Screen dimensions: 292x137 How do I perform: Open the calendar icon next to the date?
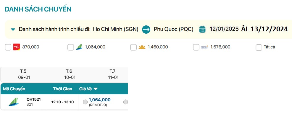point(202,29)
